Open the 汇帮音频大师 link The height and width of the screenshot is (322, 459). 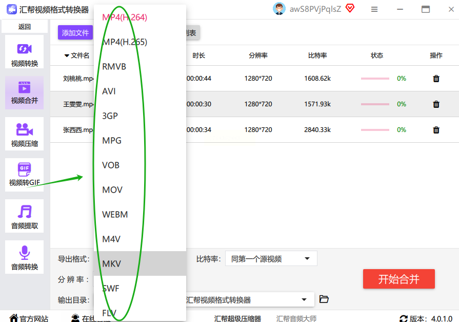pyautogui.click(x=296, y=318)
